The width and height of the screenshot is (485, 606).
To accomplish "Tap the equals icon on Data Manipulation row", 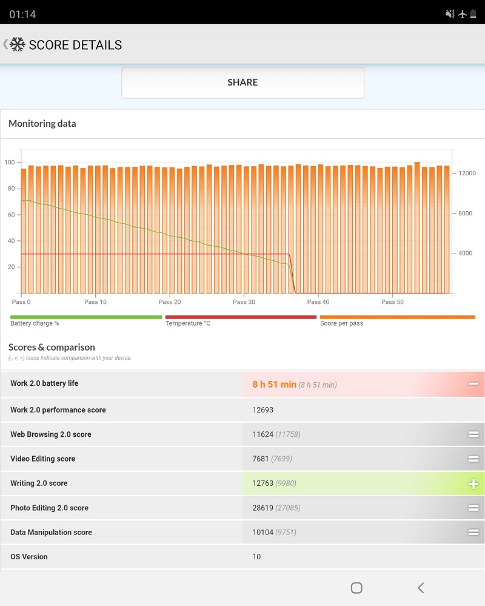I will [473, 532].
